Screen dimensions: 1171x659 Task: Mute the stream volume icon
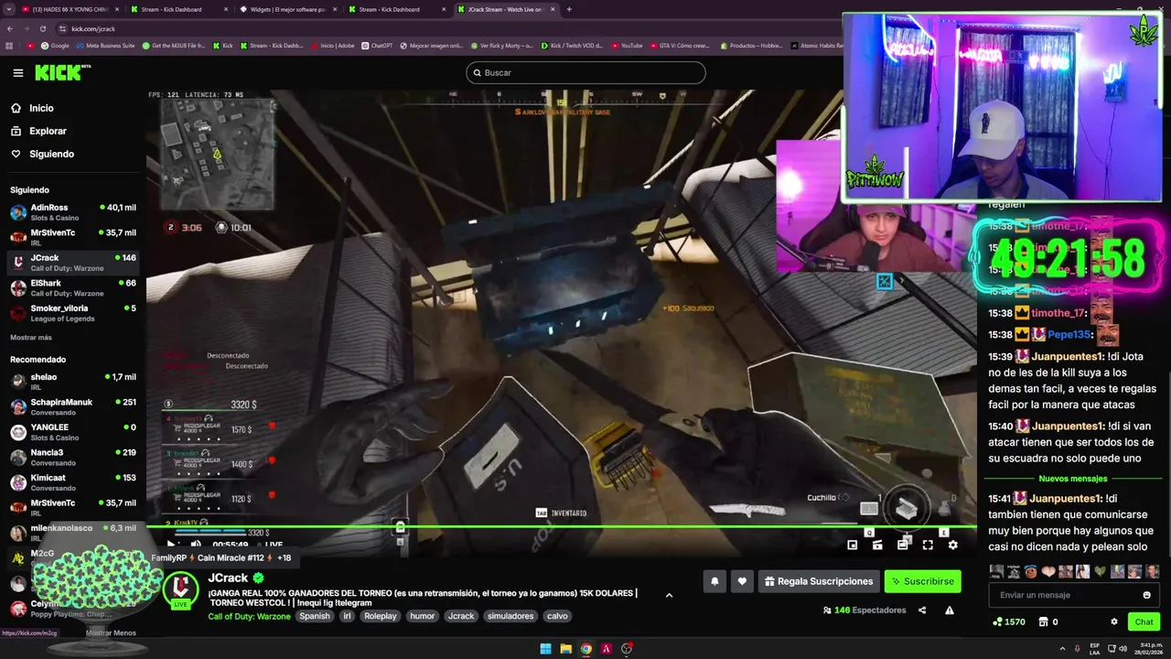coord(195,545)
